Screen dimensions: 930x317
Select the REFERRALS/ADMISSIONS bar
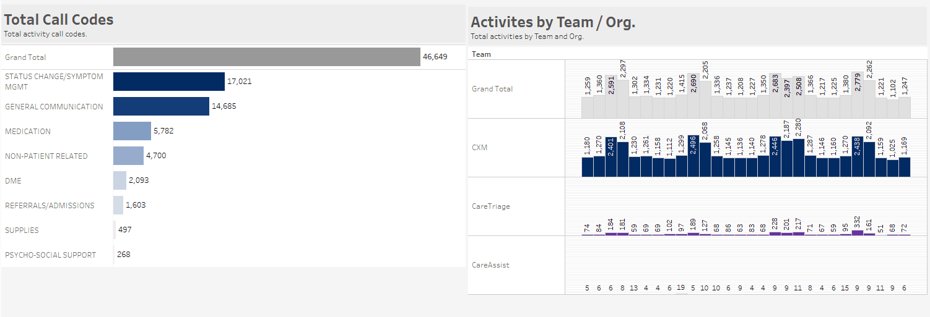[x=118, y=205]
